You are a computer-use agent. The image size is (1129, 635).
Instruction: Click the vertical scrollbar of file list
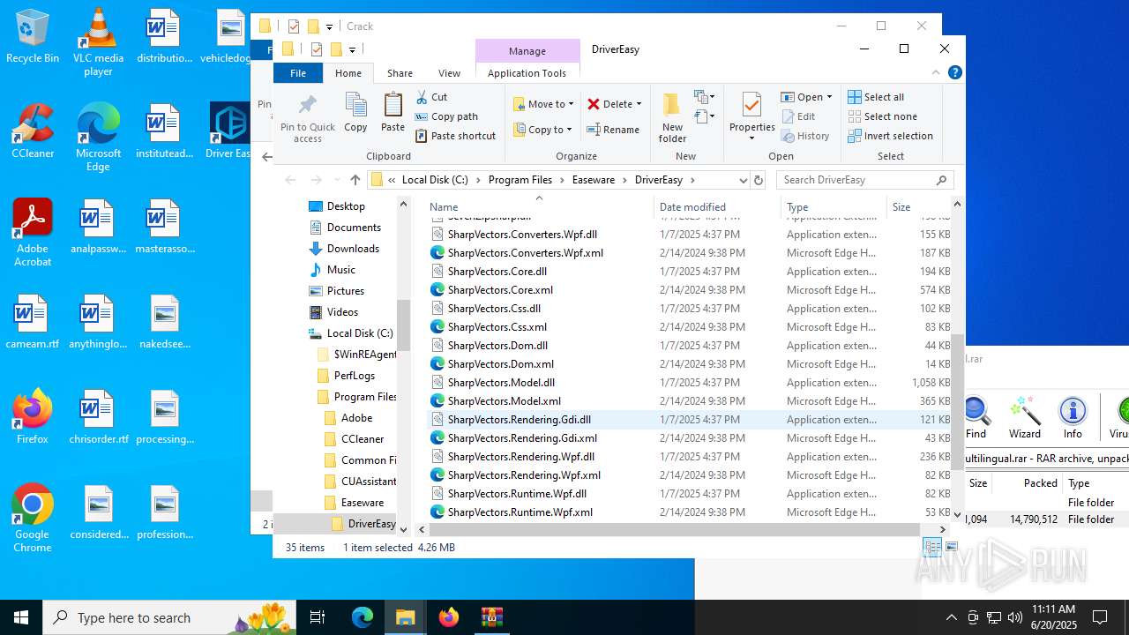coord(957,401)
